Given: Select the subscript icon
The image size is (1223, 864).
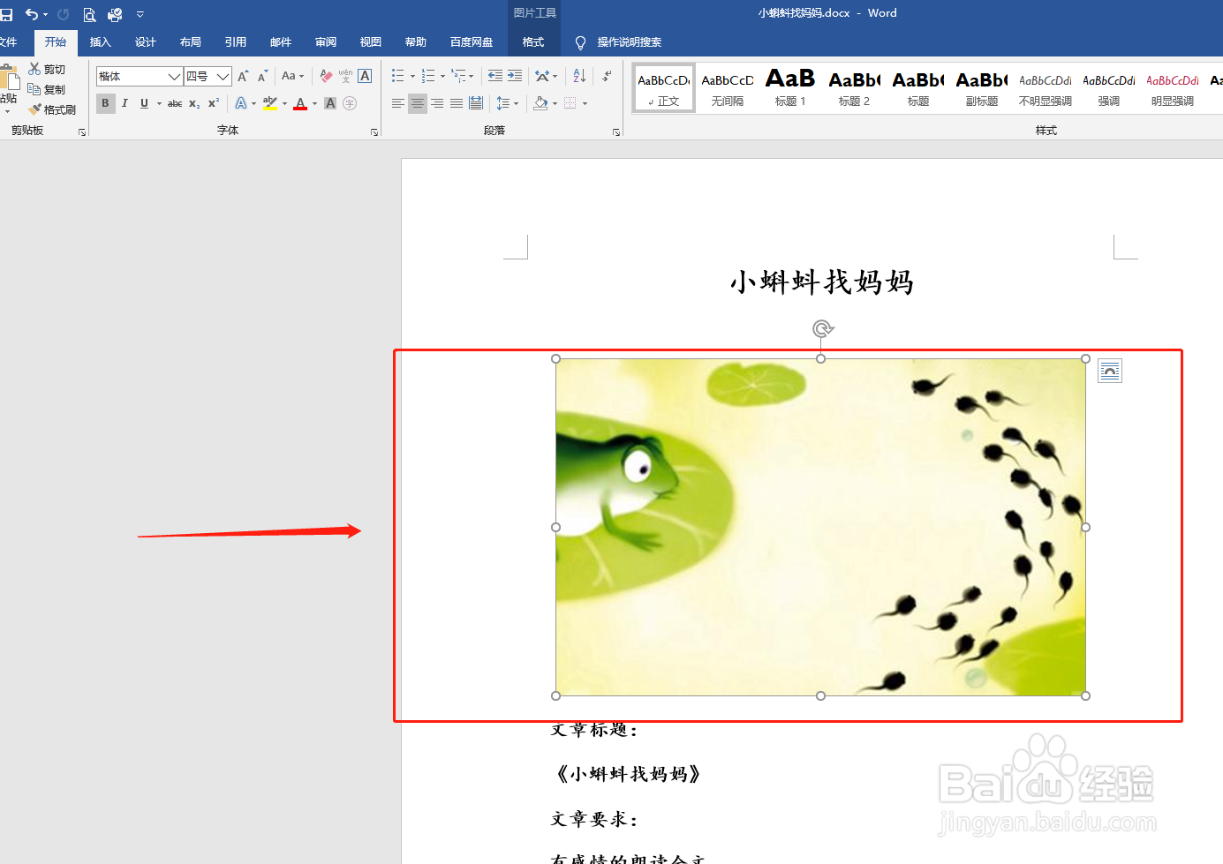Looking at the screenshot, I should (x=193, y=103).
